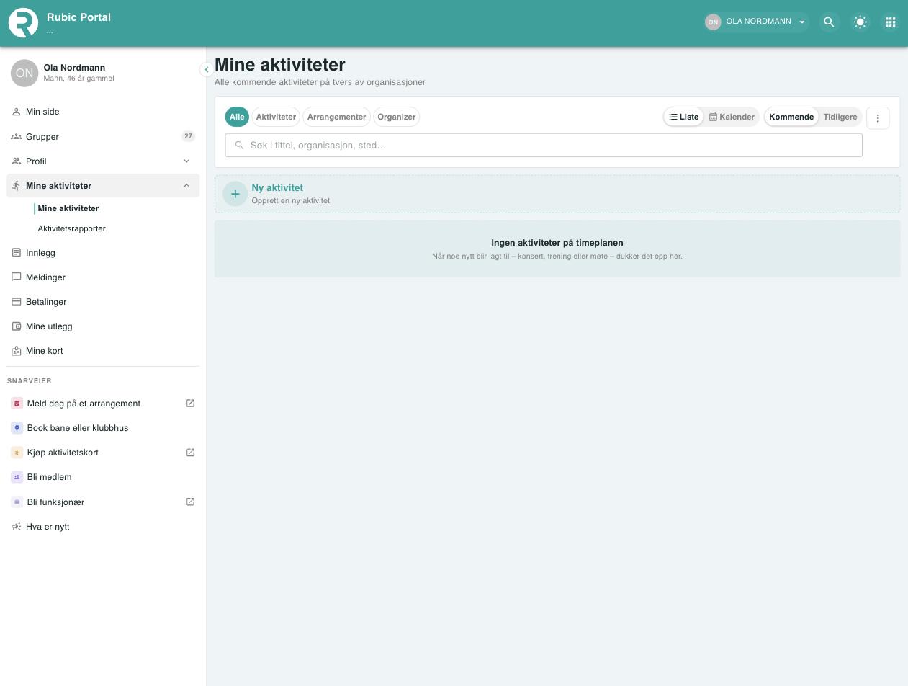Open the Ola Nordmann user dropdown
The width and height of the screenshot is (908, 686).
pyautogui.click(x=757, y=22)
